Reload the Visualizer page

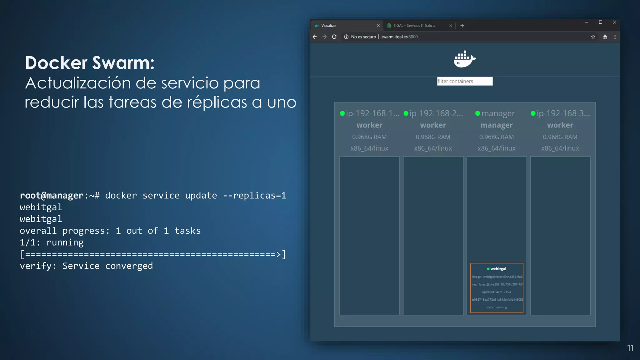click(334, 37)
